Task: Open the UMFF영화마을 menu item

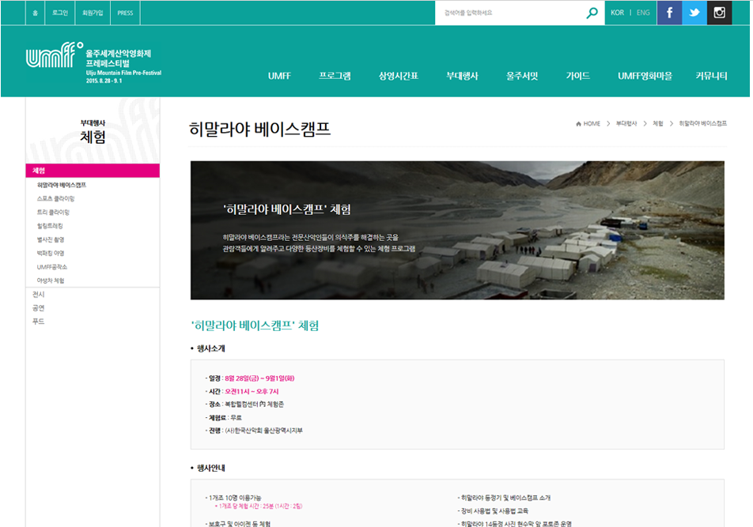Action: [x=645, y=76]
